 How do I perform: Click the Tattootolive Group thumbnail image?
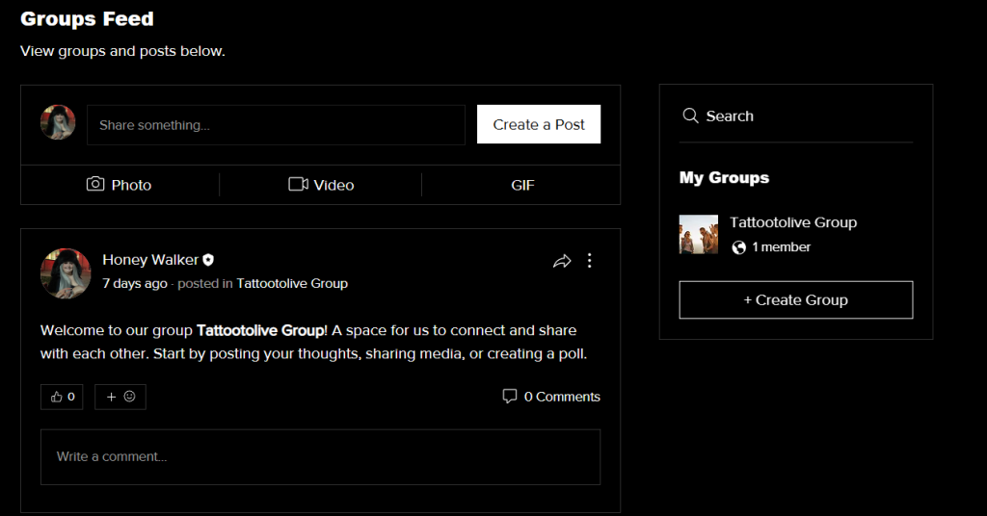(699, 234)
